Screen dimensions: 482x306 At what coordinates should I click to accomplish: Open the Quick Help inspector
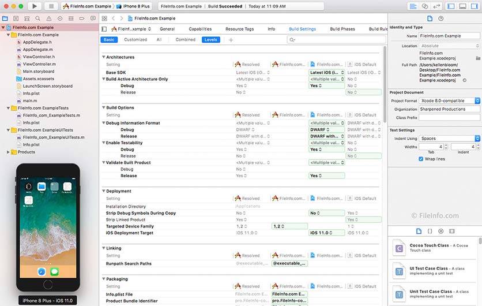click(x=442, y=17)
